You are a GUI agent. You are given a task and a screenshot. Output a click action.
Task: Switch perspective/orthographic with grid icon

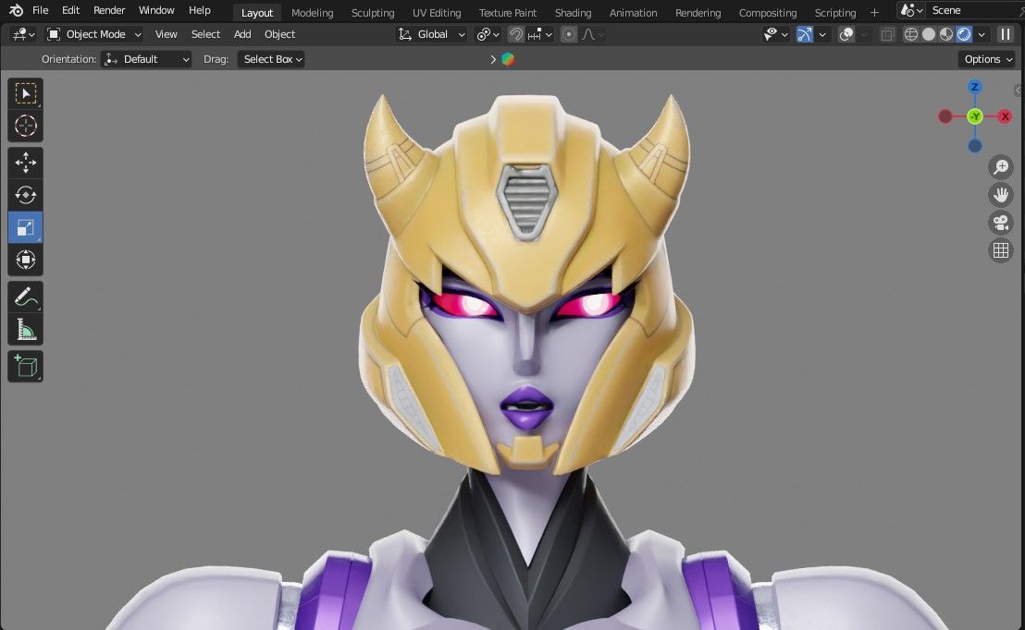tap(1000, 250)
